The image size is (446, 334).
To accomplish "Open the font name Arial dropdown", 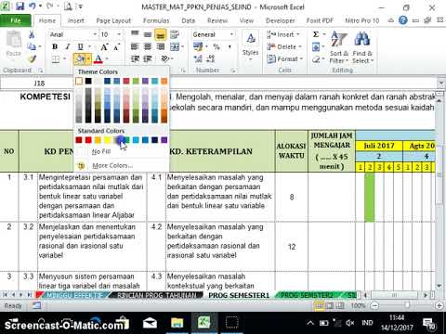I will [95, 34].
